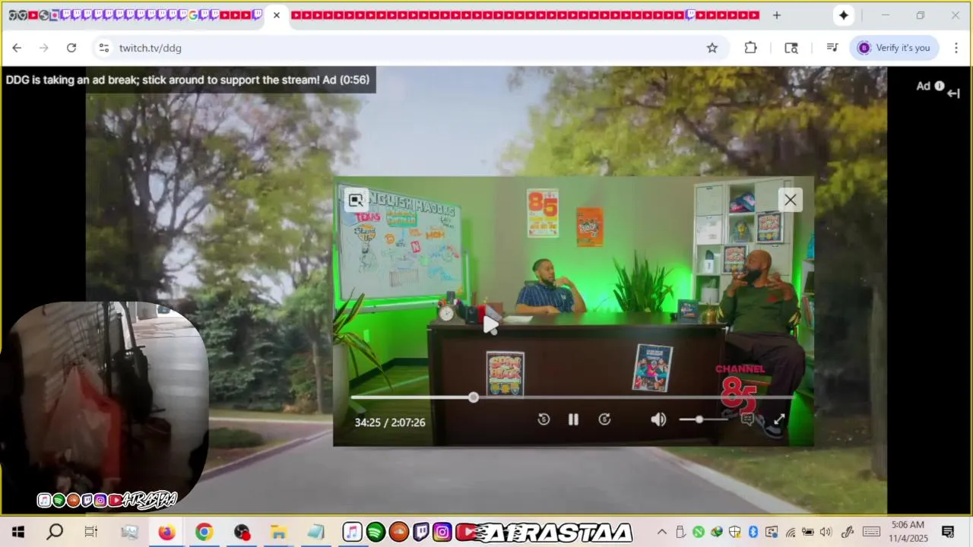
Task: Seek using the video progress bar handle
Action: pos(474,397)
